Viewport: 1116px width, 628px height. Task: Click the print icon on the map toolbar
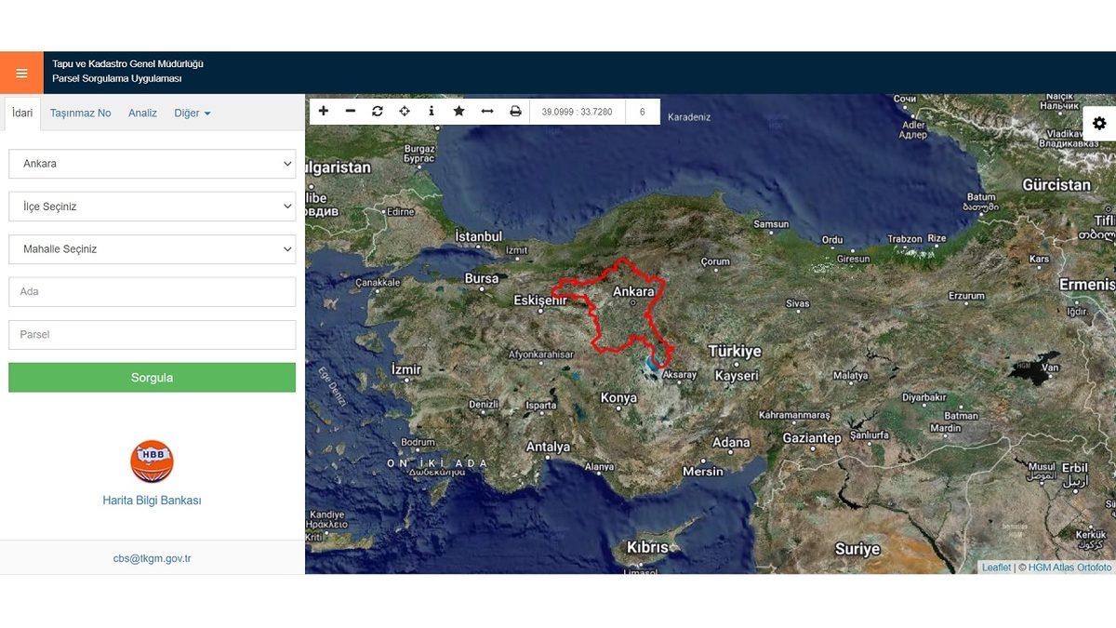pos(512,110)
